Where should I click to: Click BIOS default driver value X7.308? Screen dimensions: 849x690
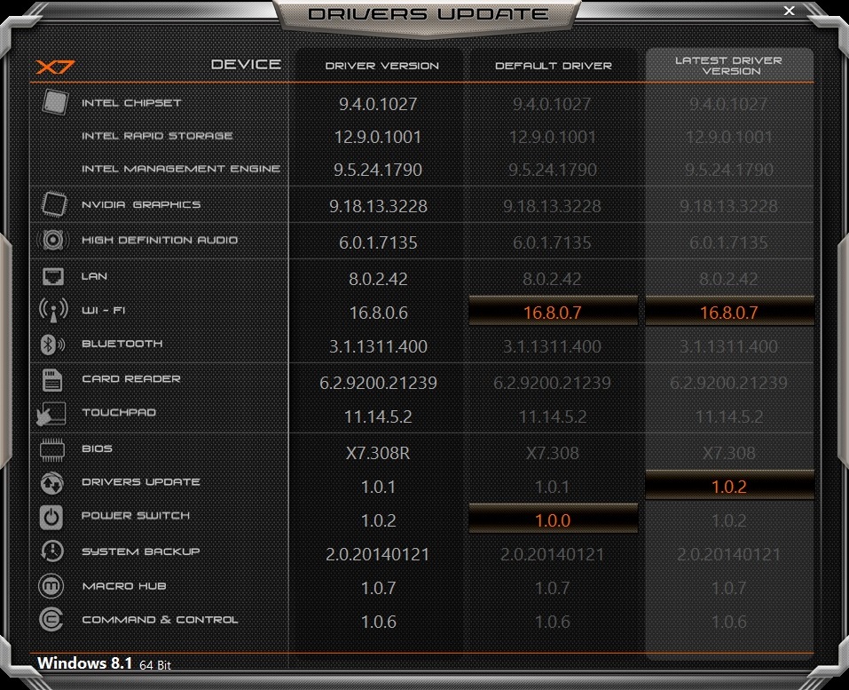[x=553, y=453]
